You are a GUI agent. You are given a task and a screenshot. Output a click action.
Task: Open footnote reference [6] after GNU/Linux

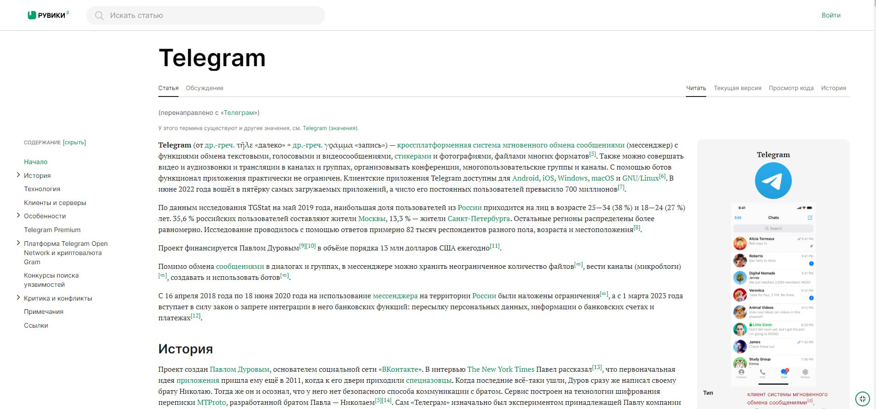pos(662,176)
